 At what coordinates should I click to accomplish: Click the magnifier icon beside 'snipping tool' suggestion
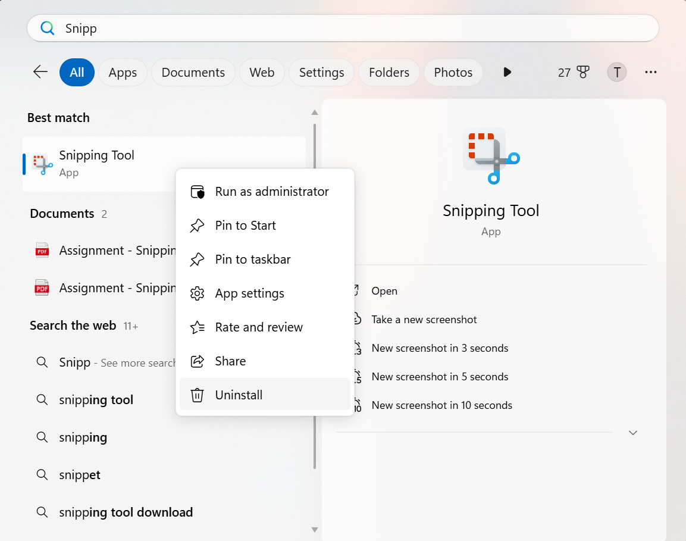click(x=42, y=399)
